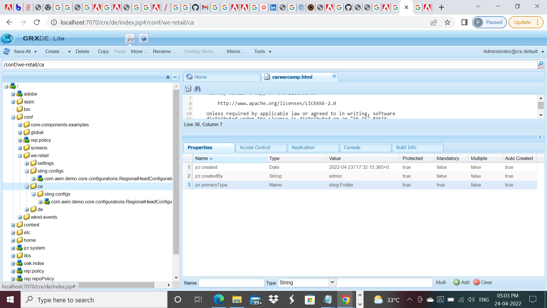Viewport: 547px width, 308px height.
Task: Collapse the navigator panel with double arrows
Action: [175, 77]
